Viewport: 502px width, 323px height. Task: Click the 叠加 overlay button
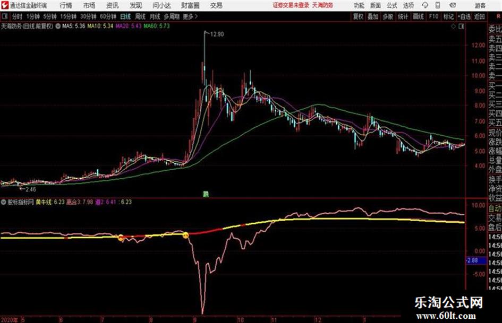[x=373, y=16]
